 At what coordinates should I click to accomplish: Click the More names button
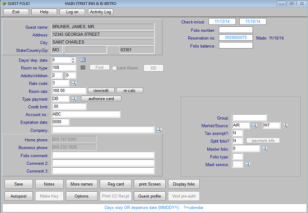[82, 184]
